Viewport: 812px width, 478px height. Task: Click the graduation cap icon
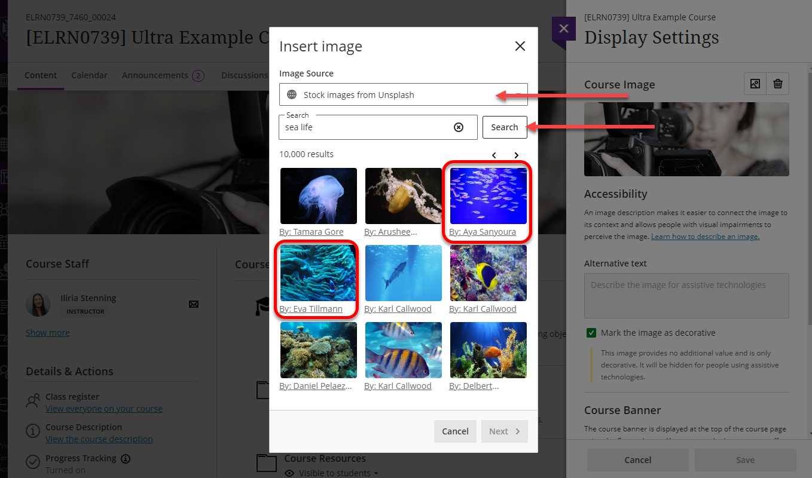tap(262, 307)
